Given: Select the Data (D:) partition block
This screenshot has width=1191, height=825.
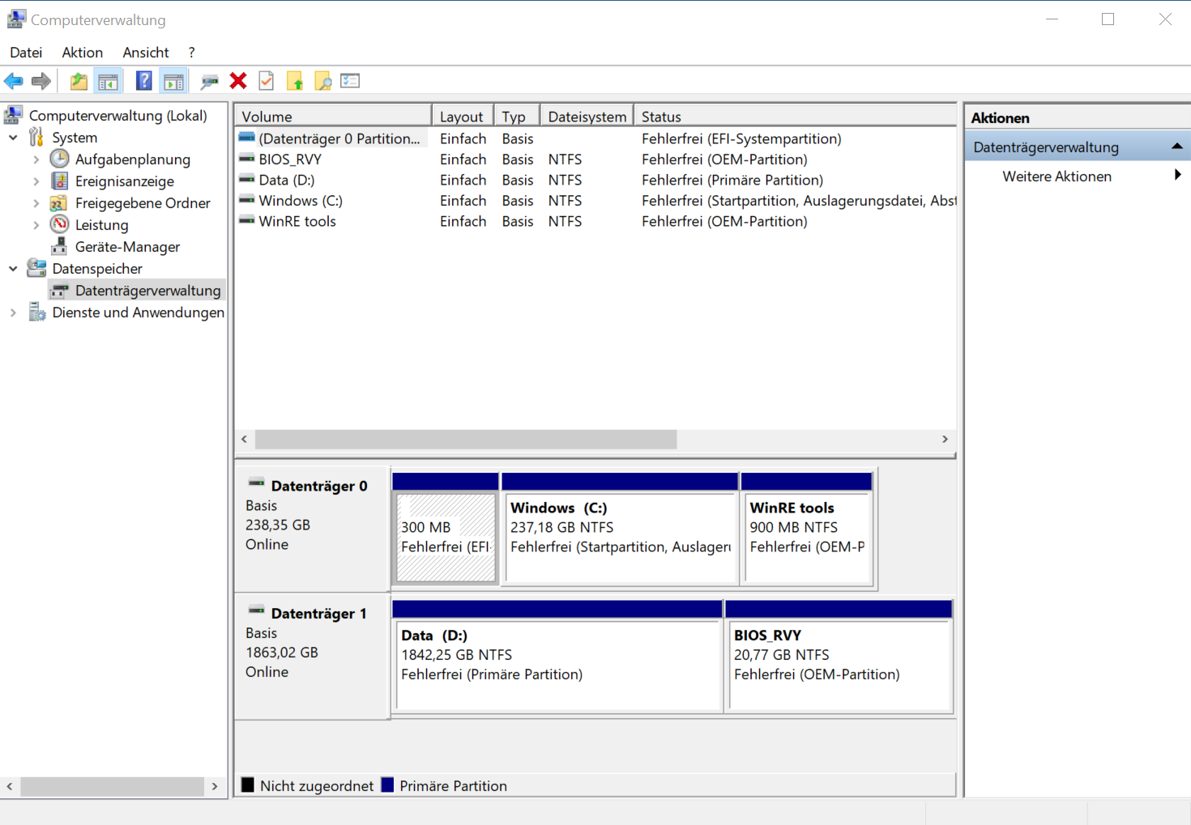Looking at the screenshot, I should tap(557, 656).
